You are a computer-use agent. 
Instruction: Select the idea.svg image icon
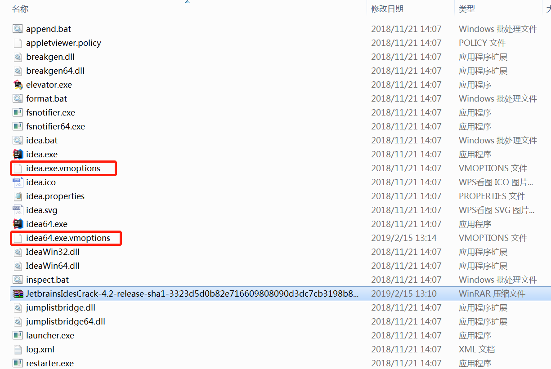pyautogui.click(x=18, y=210)
